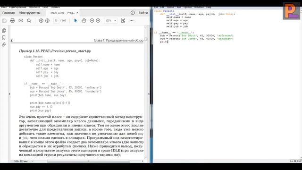
Task: Open the Attachments paperclip panel icon
Action: coord(4,44)
